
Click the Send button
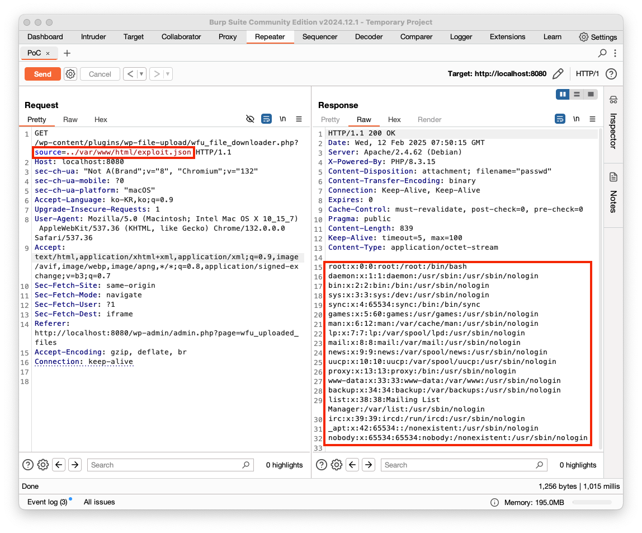tap(43, 74)
